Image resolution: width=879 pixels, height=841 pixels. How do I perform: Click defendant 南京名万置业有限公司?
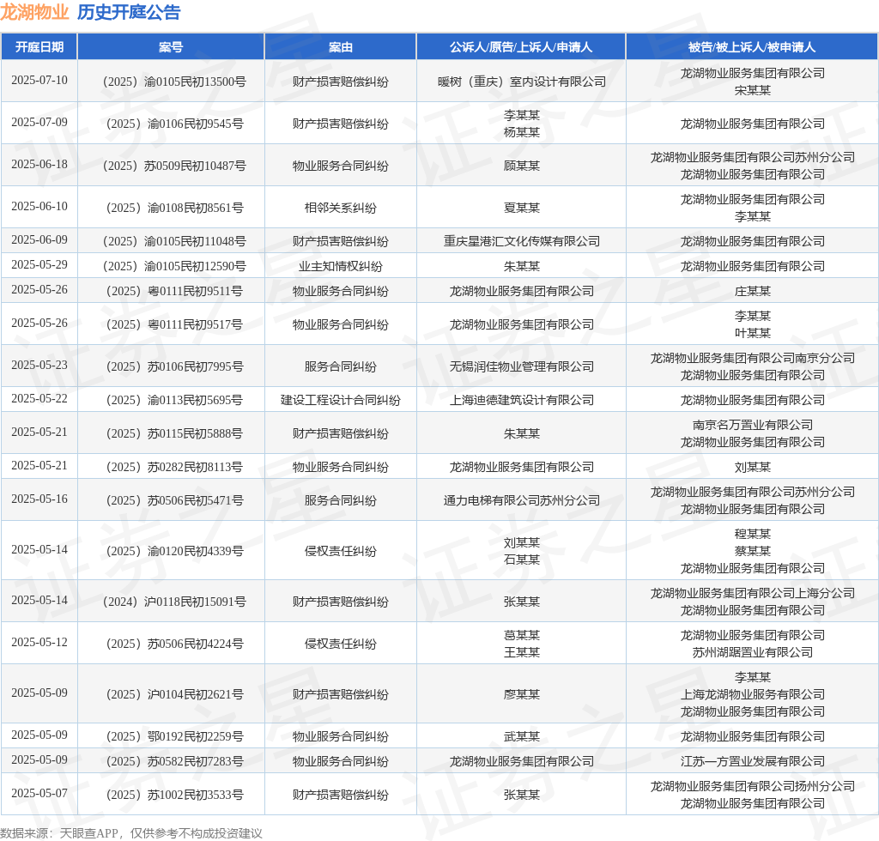752,426
